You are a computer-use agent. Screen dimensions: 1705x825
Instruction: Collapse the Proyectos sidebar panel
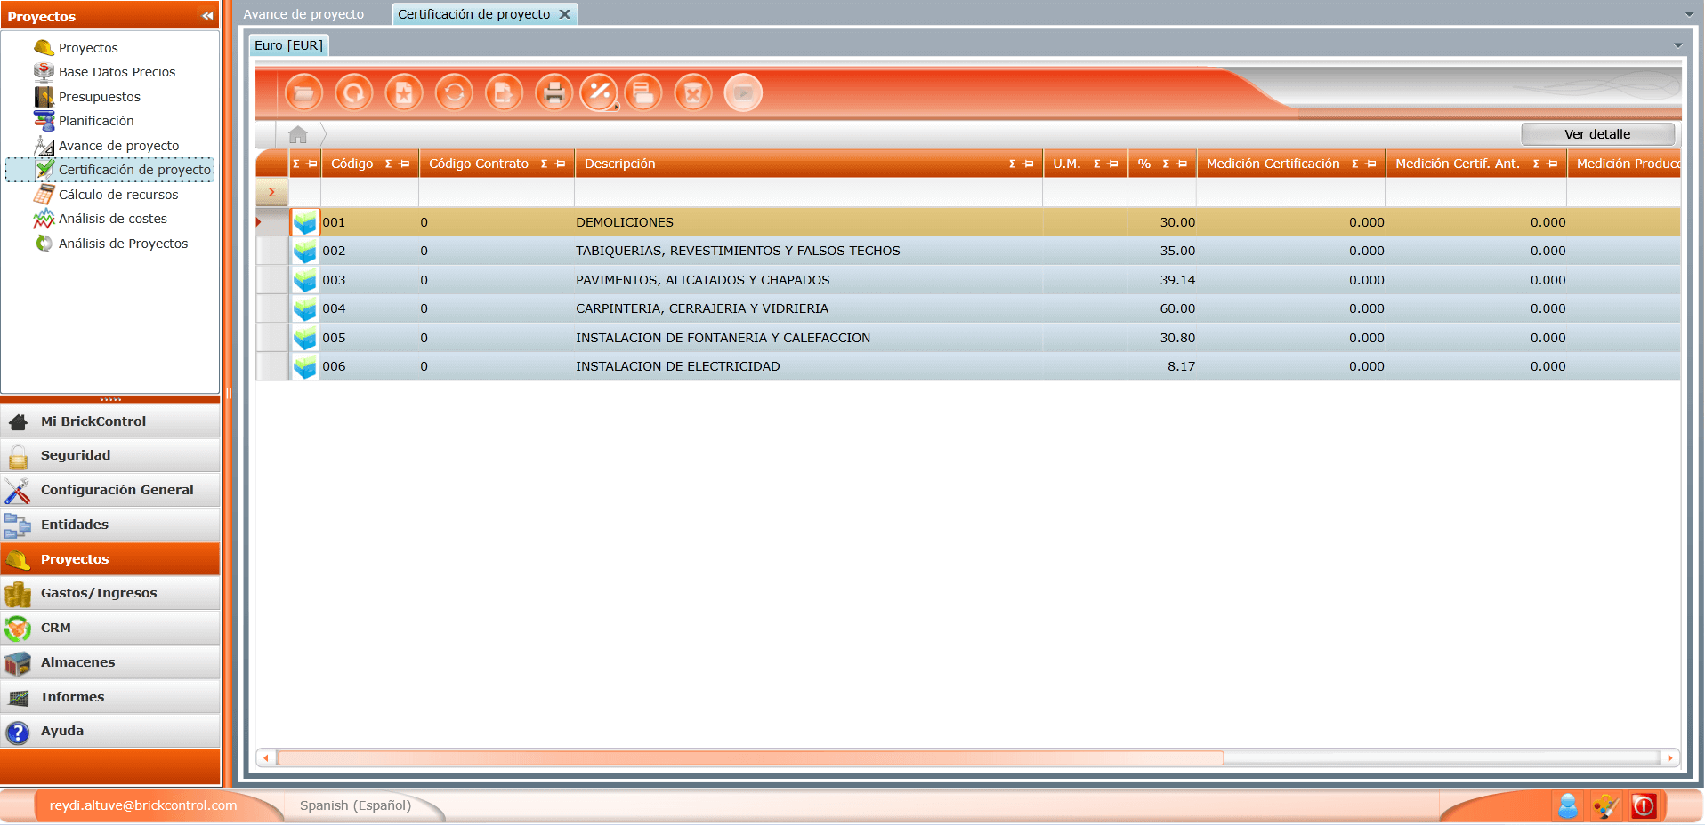pos(207,16)
